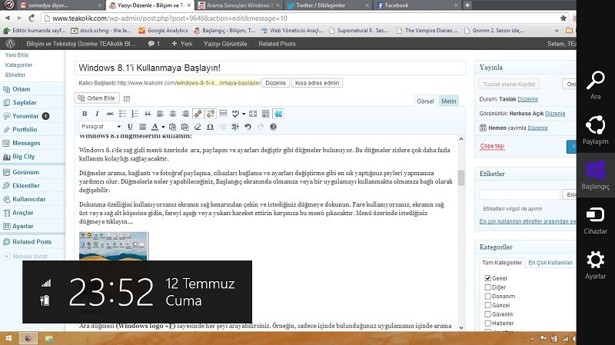The image size is (615, 345).
Task: Click the form icon next to Ortam Ekle
Action: 127,98
